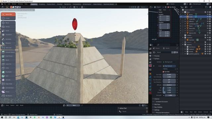Image resolution: width=212 pixels, height=119 pixels.
Task: Select the Shear tool
Action: click(x=8, y=92)
